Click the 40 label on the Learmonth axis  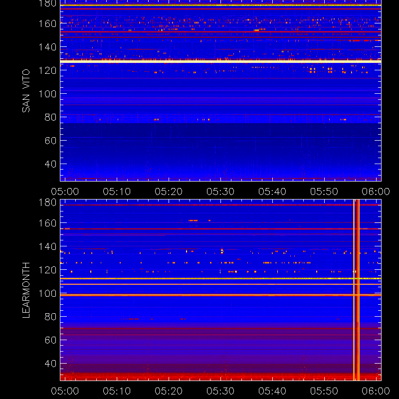click(x=50, y=364)
